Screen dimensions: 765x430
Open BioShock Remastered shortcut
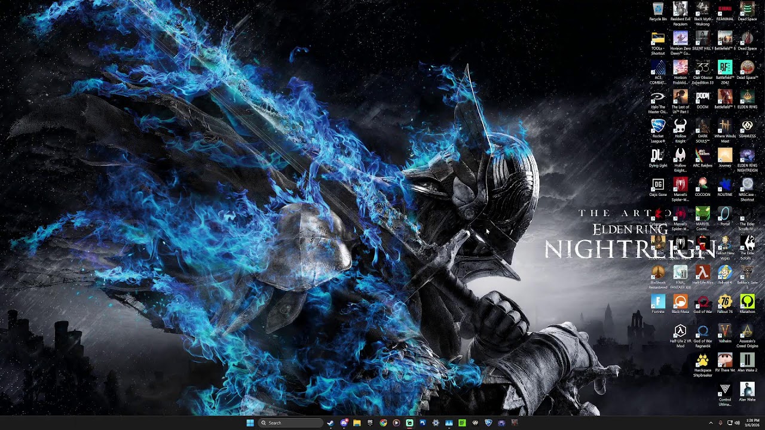[x=658, y=277]
